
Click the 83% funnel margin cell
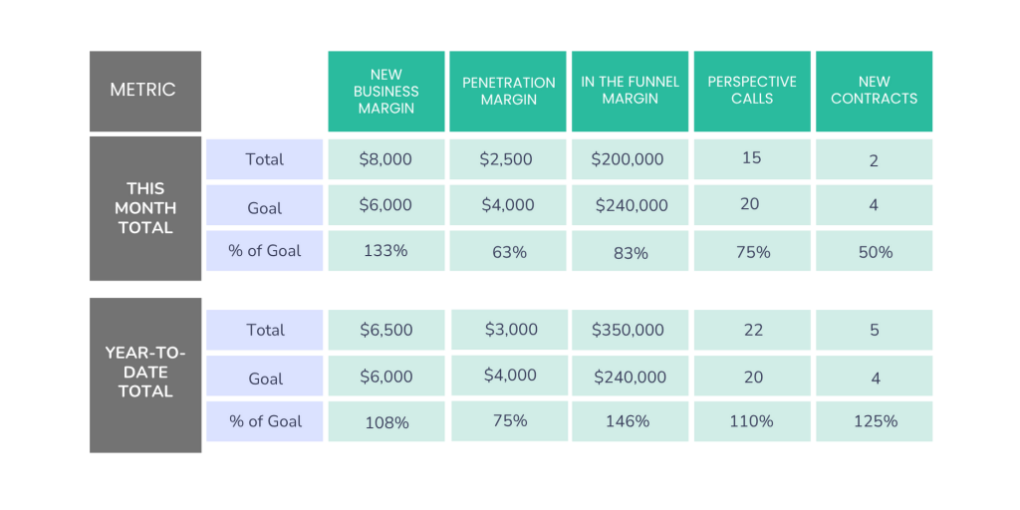(630, 252)
